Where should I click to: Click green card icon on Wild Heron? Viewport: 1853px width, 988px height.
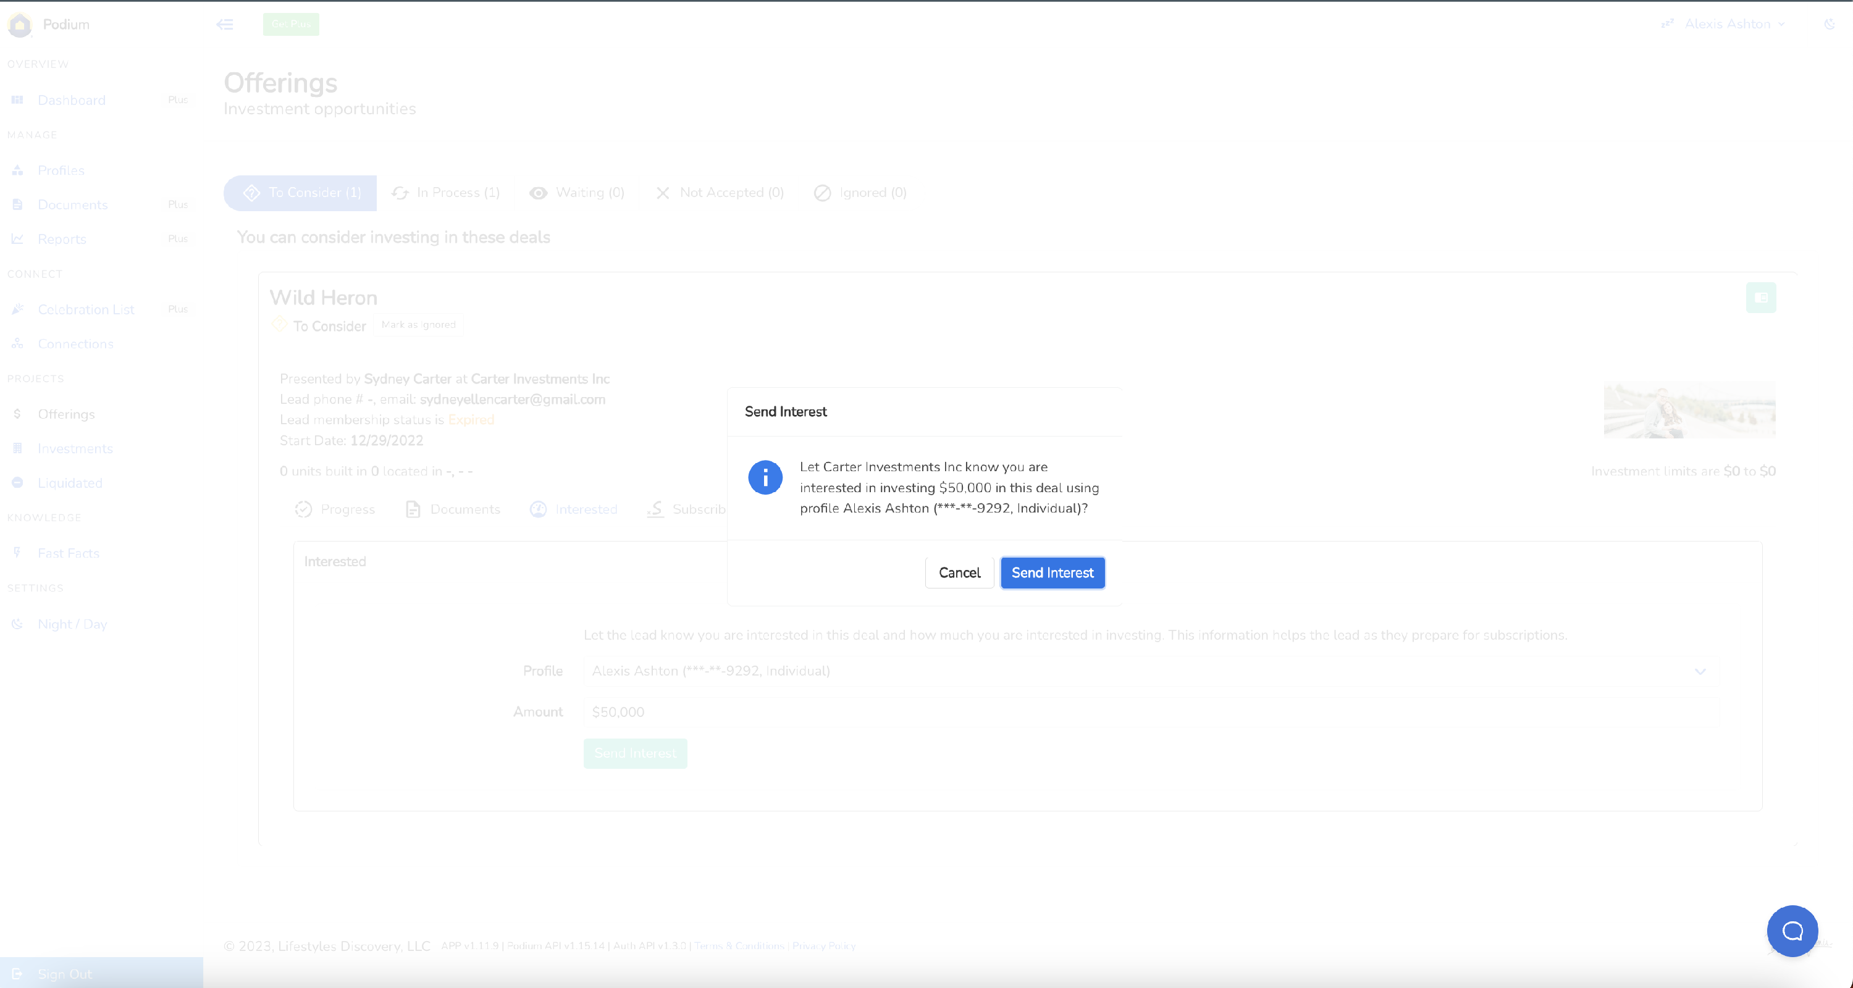click(x=1760, y=298)
